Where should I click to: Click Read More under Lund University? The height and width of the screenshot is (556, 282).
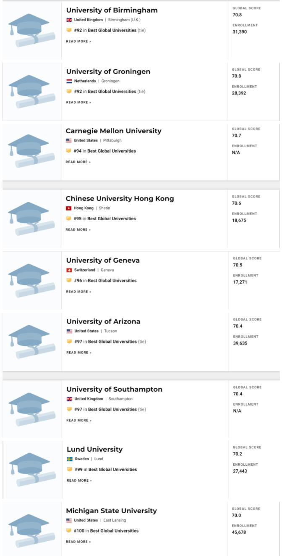79,480
